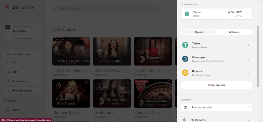
Task: Click the scrollbar down arrow
Action: tap(258, 120)
